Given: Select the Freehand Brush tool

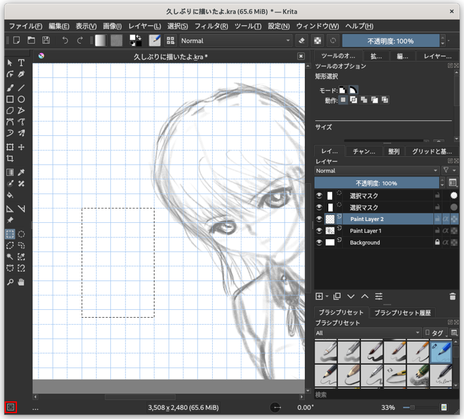Looking at the screenshot, I should pos(10,88).
